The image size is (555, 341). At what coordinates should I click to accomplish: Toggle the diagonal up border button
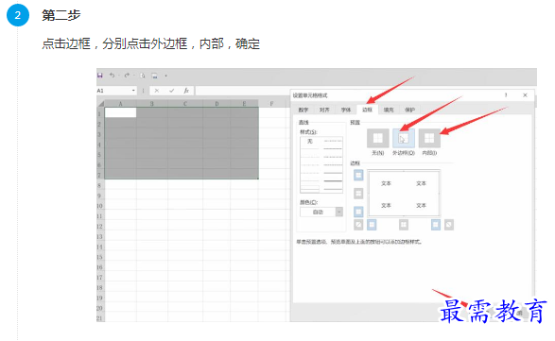pos(358,225)
